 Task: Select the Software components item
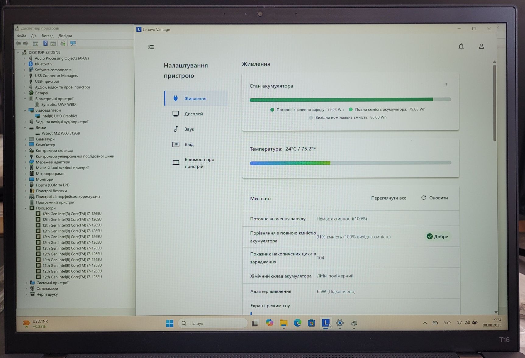click(53, 70)
